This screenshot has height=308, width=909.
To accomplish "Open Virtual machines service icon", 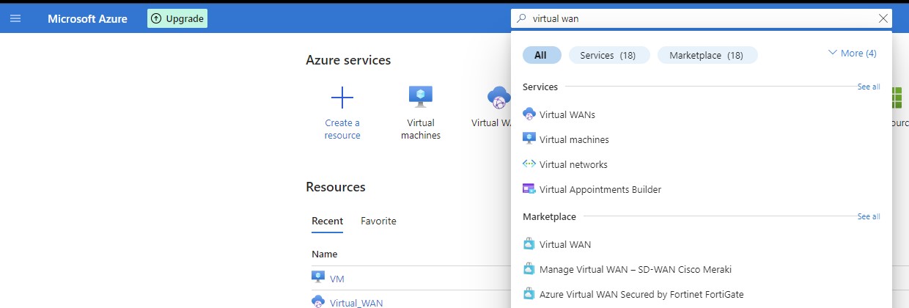I will pos(420,98).
